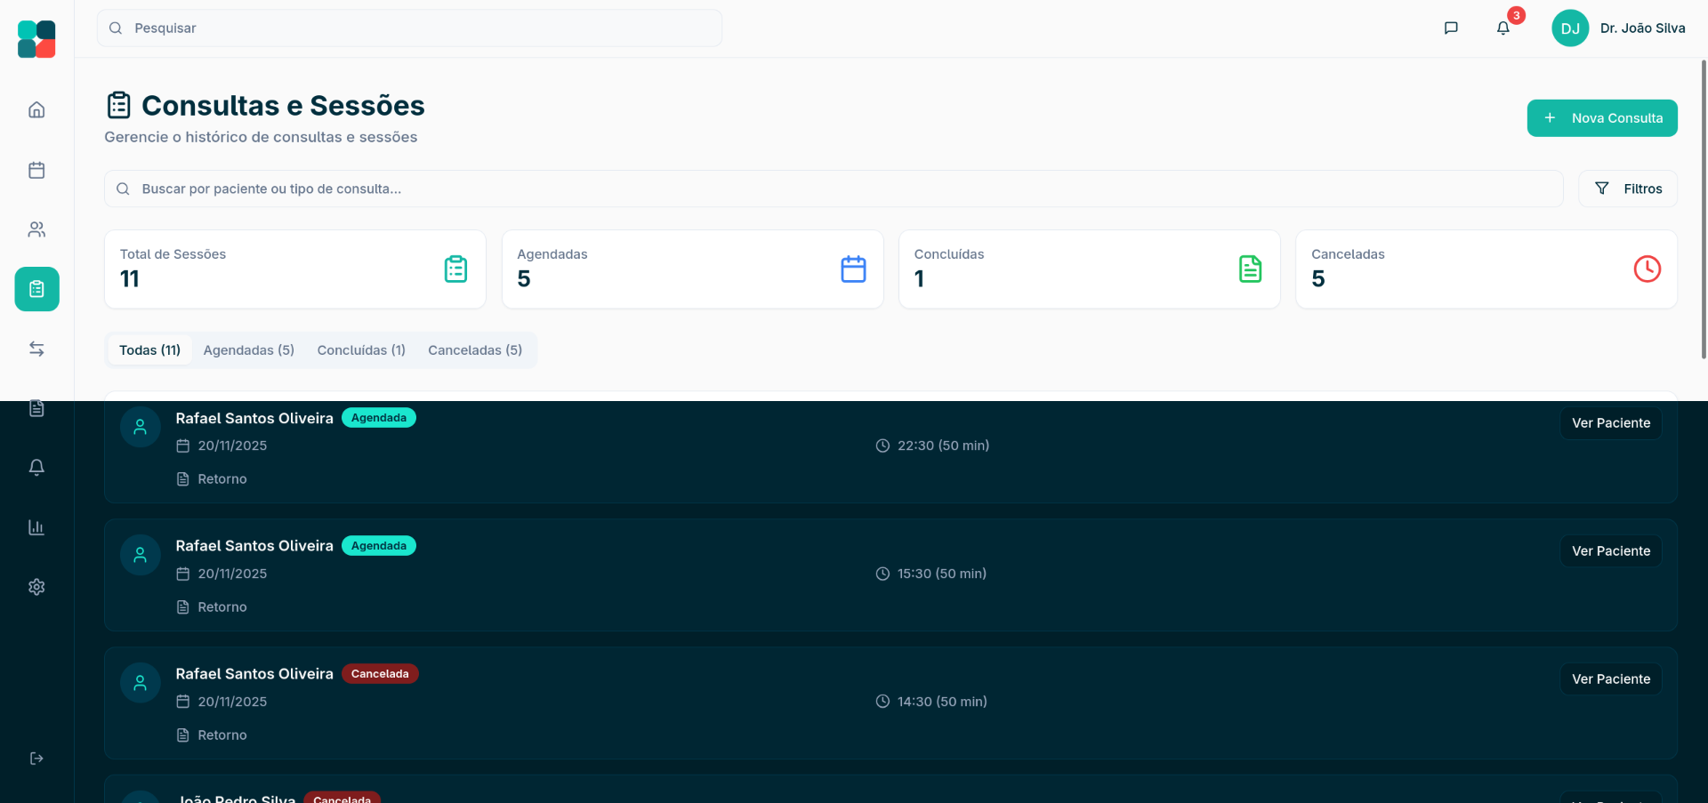The width and height of the screenshot is (1708, 803).
Task: Click the logout icon in sidebar
Action: tap(36, 759)
